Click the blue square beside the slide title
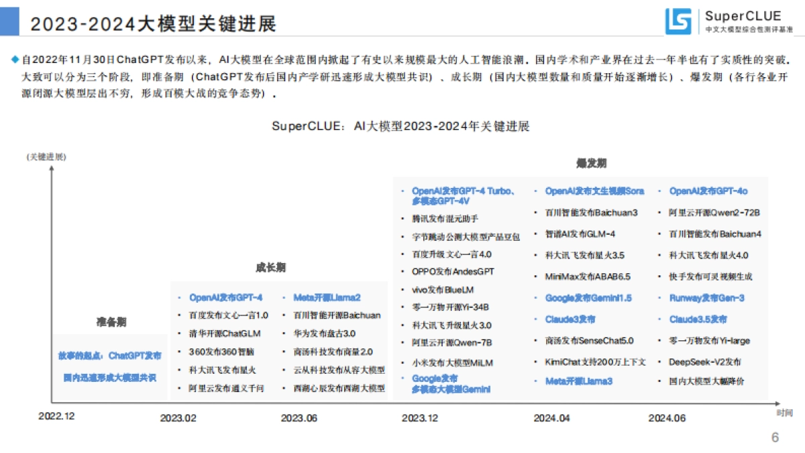The width and height of the screenshot is (805, 453). (11, 21)
